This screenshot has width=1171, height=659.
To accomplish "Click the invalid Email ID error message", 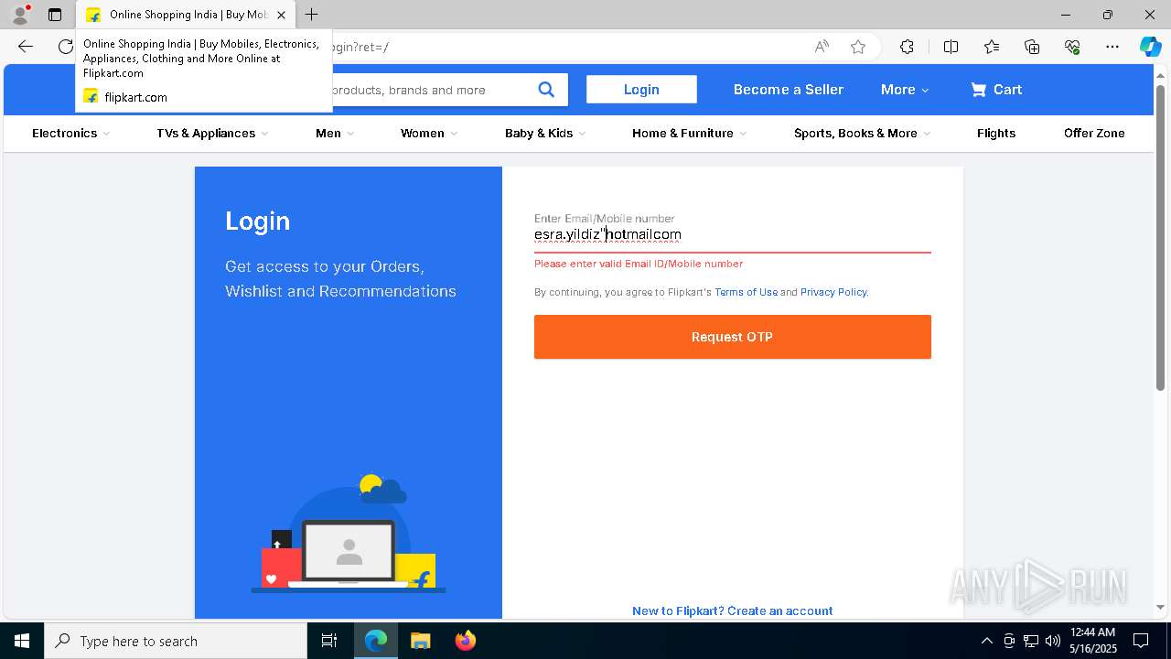I will [639, 264].
